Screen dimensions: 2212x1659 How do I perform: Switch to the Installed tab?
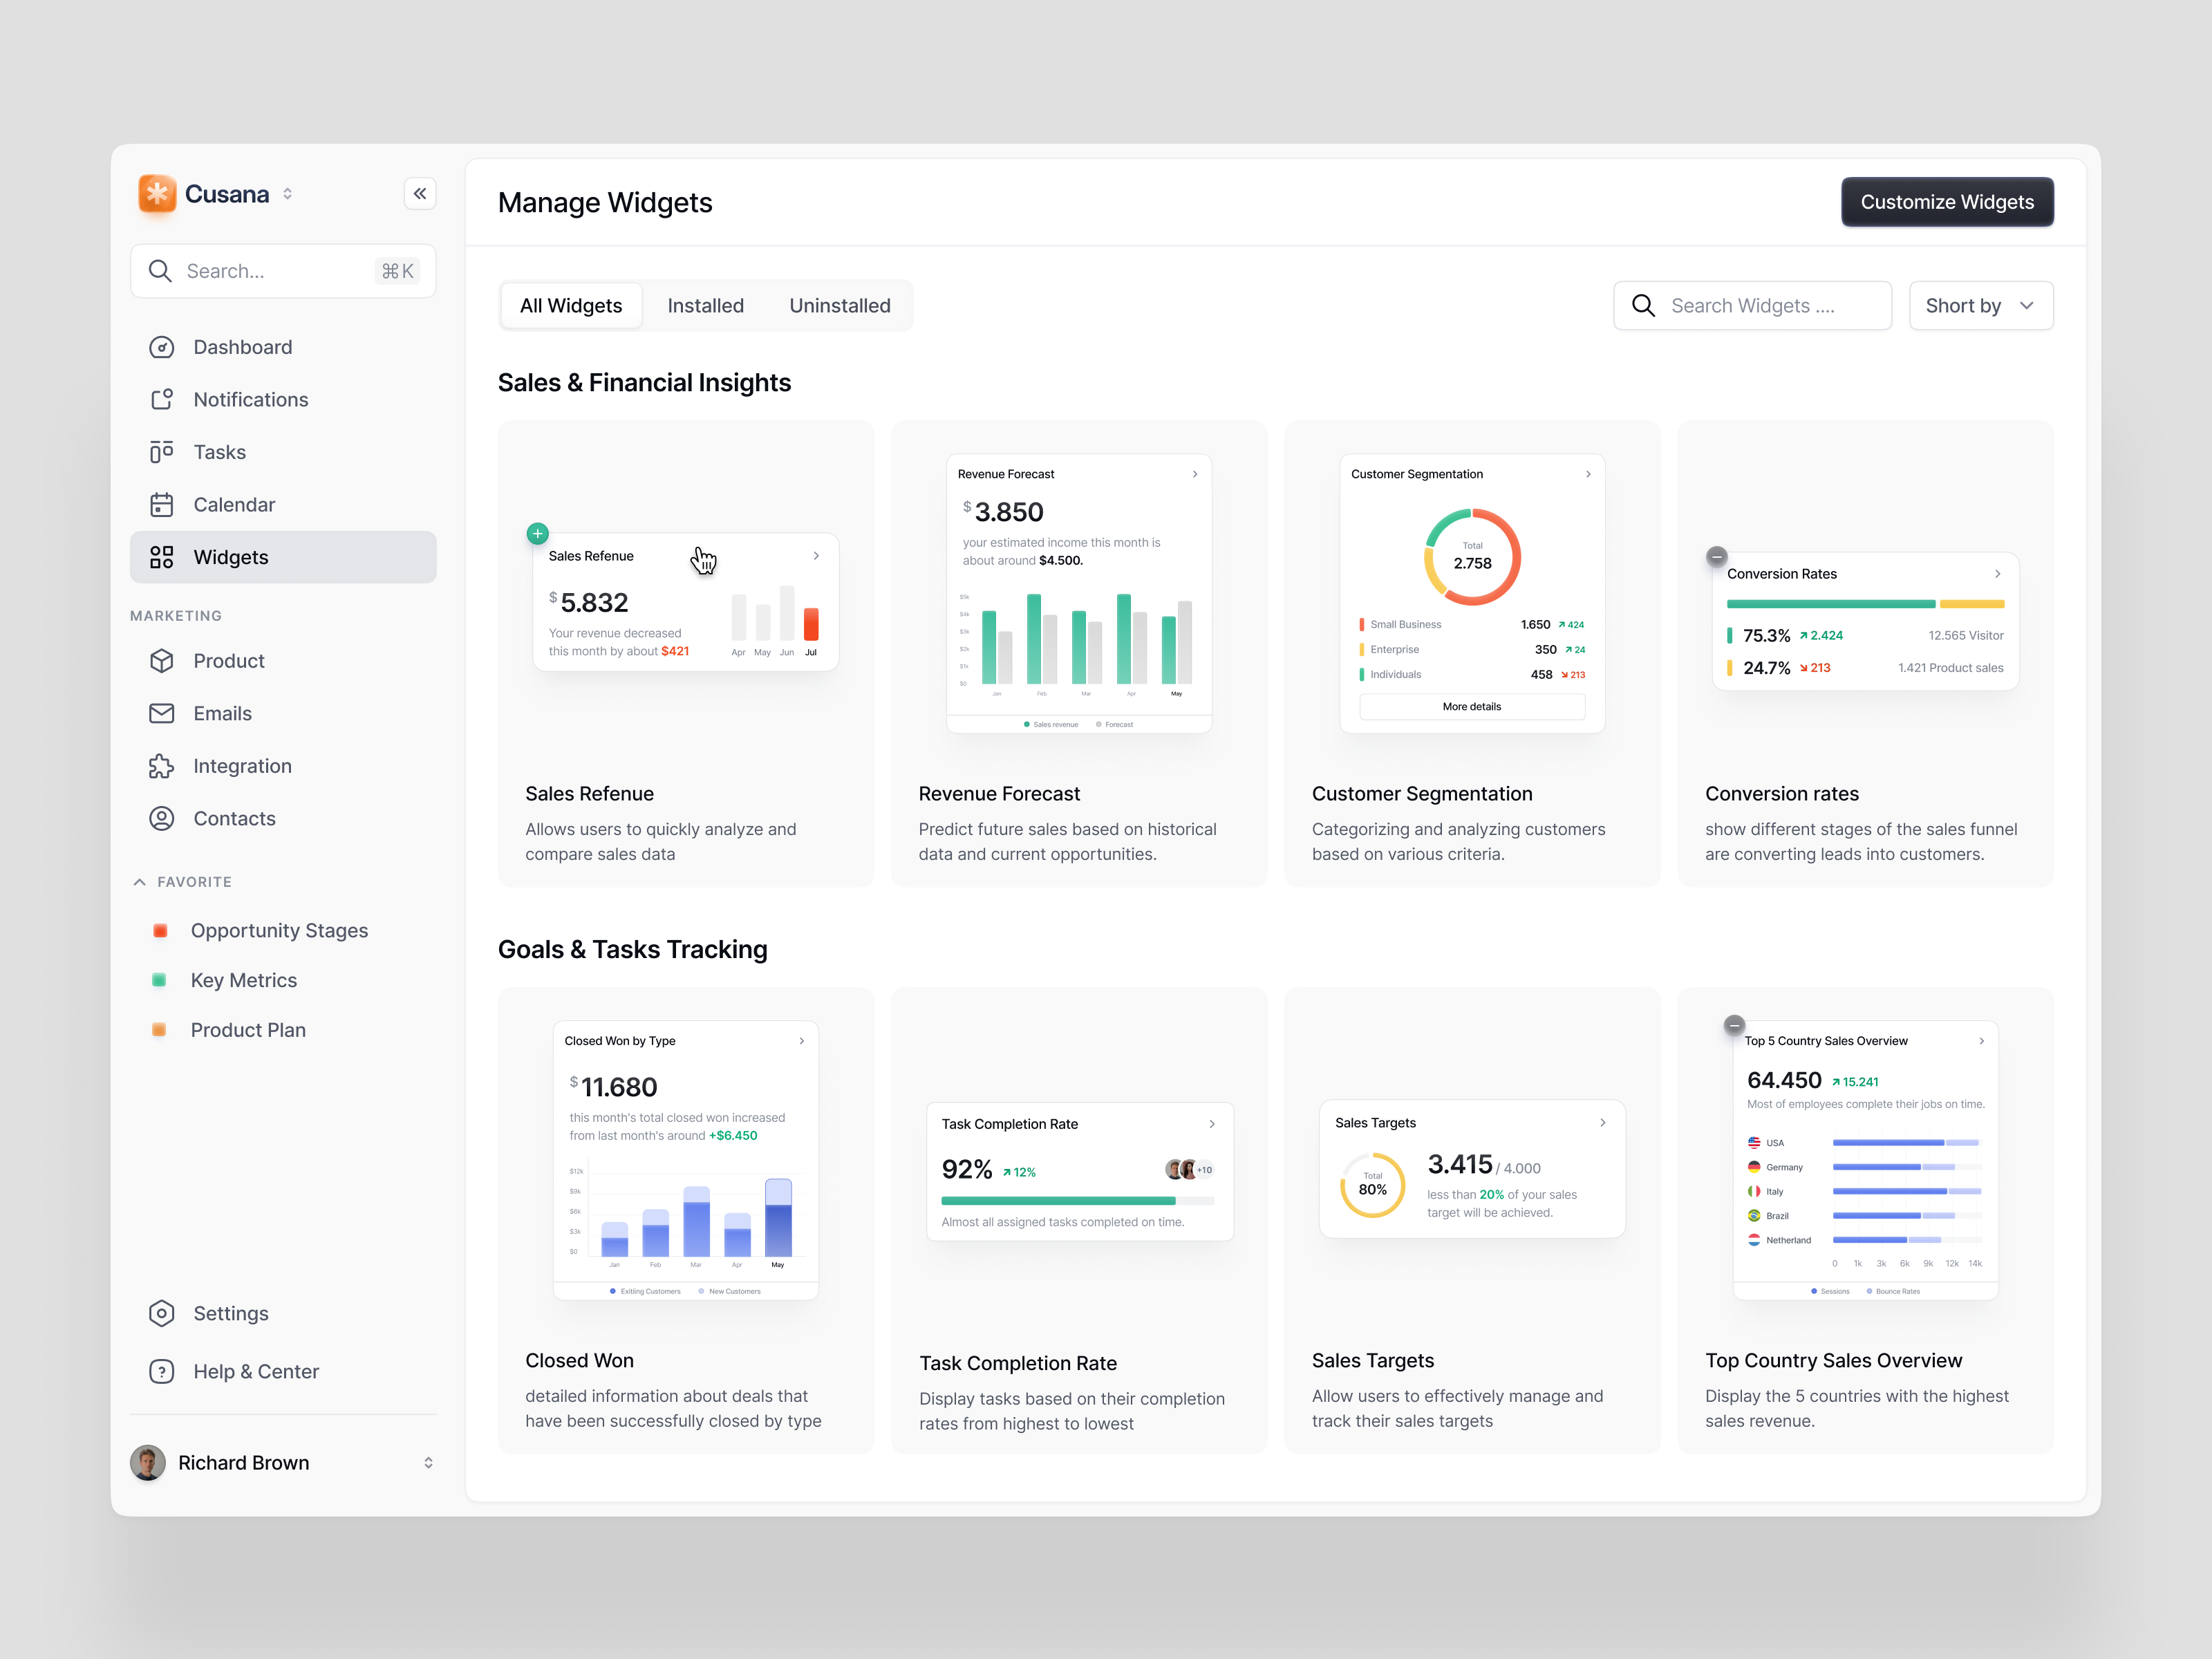click(x=705, y=305)
